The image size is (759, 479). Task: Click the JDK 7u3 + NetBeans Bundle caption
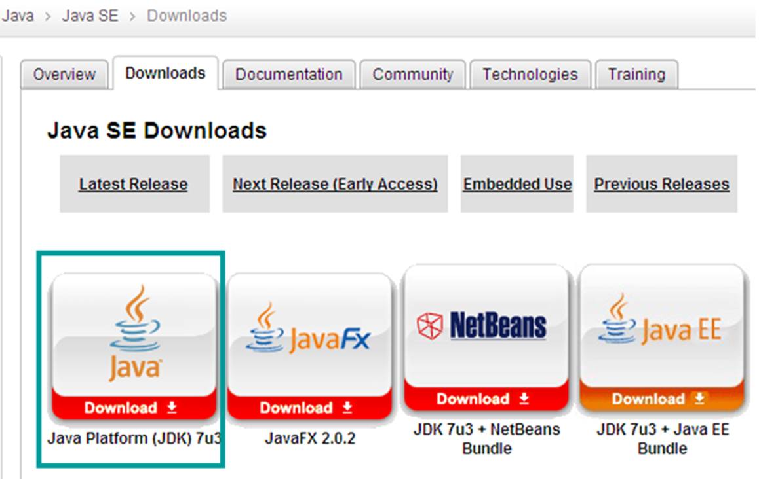(486, 439)
